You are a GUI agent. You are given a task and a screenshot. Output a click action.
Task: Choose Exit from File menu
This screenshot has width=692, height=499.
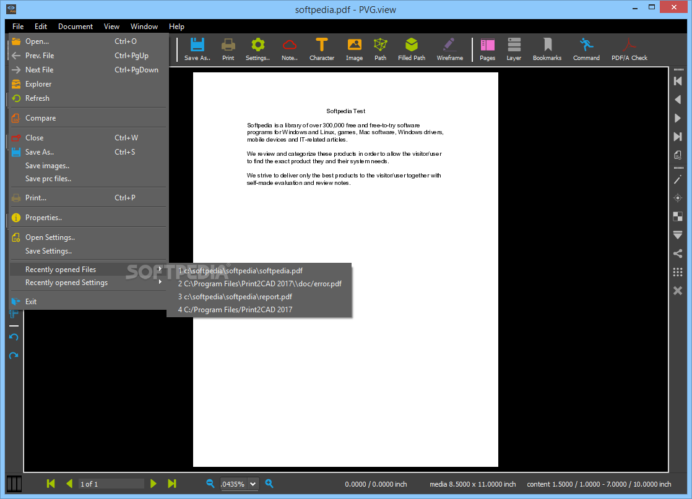[x=89, y=302]
